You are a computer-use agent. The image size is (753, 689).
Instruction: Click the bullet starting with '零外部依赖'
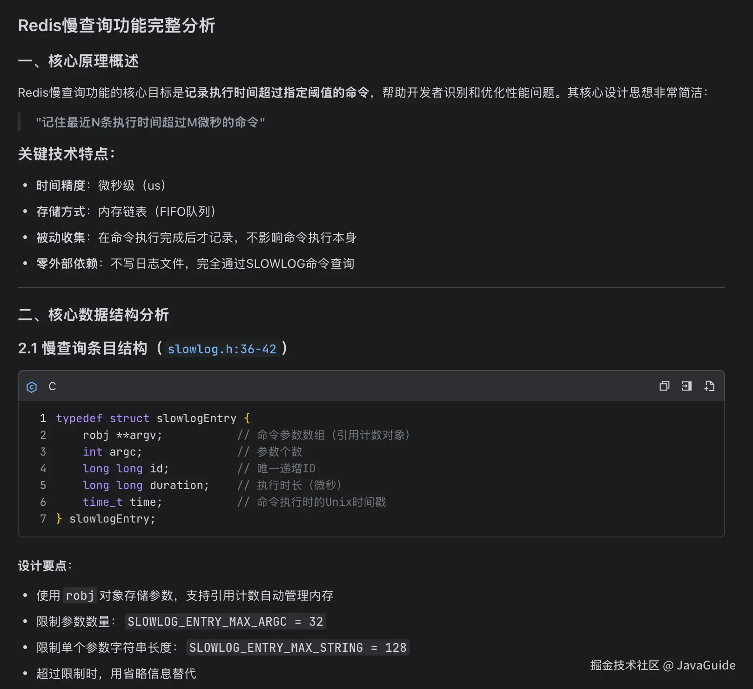(x=195, y=264)
